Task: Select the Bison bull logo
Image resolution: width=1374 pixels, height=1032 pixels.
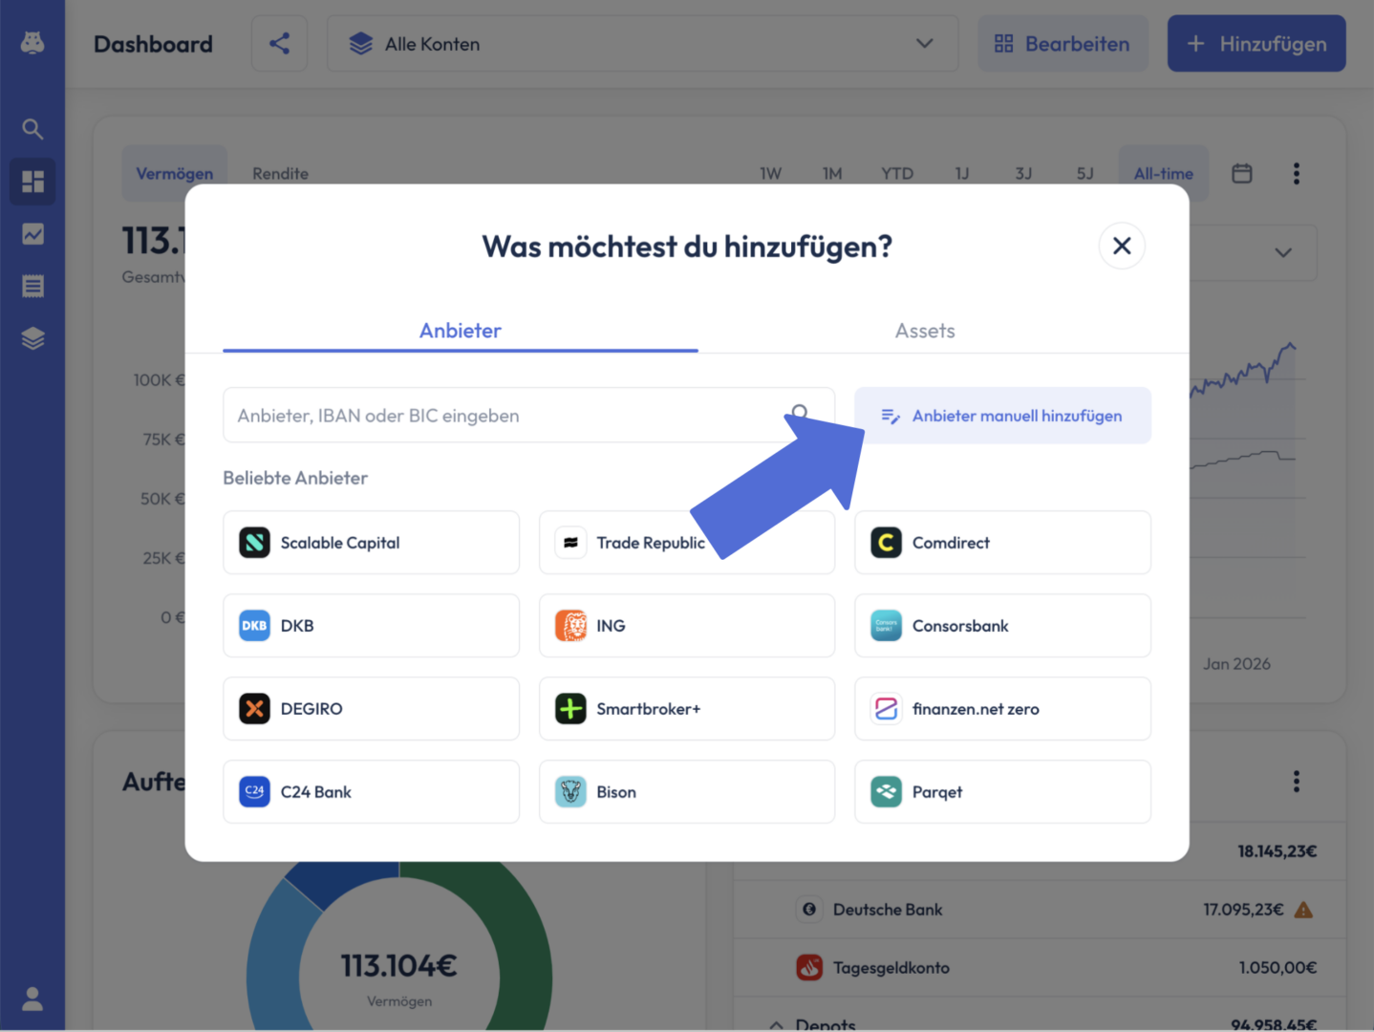Action: (570, 791)
